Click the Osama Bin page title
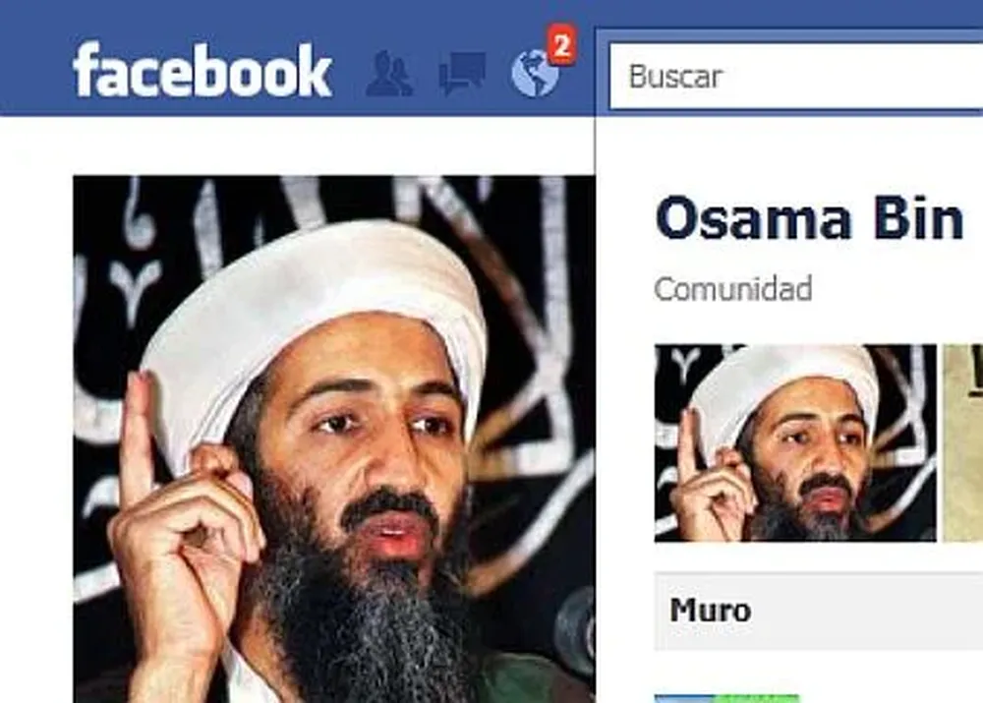The height and width of the screenshot is (703, 983). pos(809,218)
